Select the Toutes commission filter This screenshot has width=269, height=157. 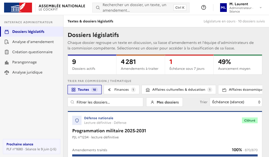[85, 90]
